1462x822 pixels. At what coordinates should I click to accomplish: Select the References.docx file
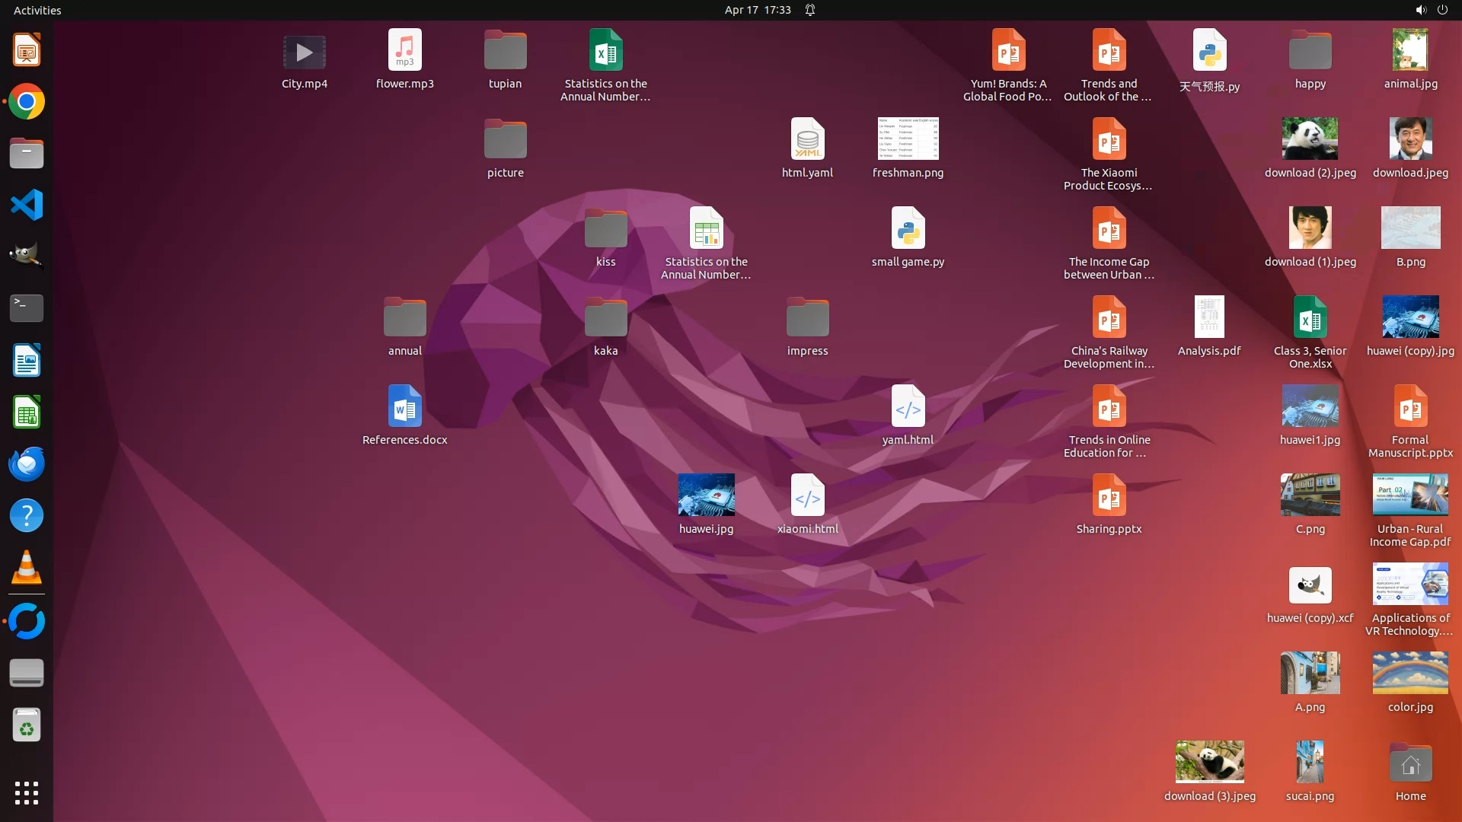pyautogui.click(x=404, y=407)
